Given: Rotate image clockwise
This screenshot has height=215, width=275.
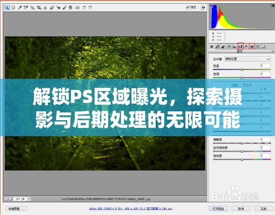Looking at the screenshot, I should [90, 8].
